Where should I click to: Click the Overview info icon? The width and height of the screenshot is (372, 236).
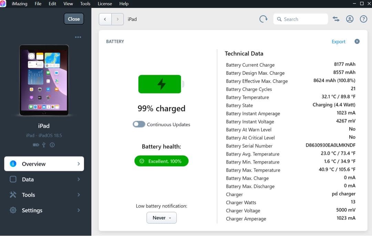click(13, 164)
